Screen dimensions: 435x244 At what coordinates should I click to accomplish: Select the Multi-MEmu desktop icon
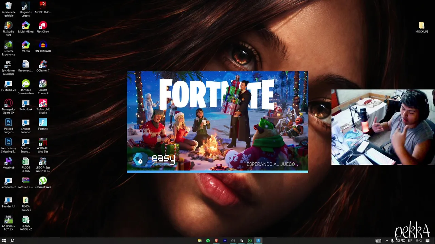(x=25, y=27)
